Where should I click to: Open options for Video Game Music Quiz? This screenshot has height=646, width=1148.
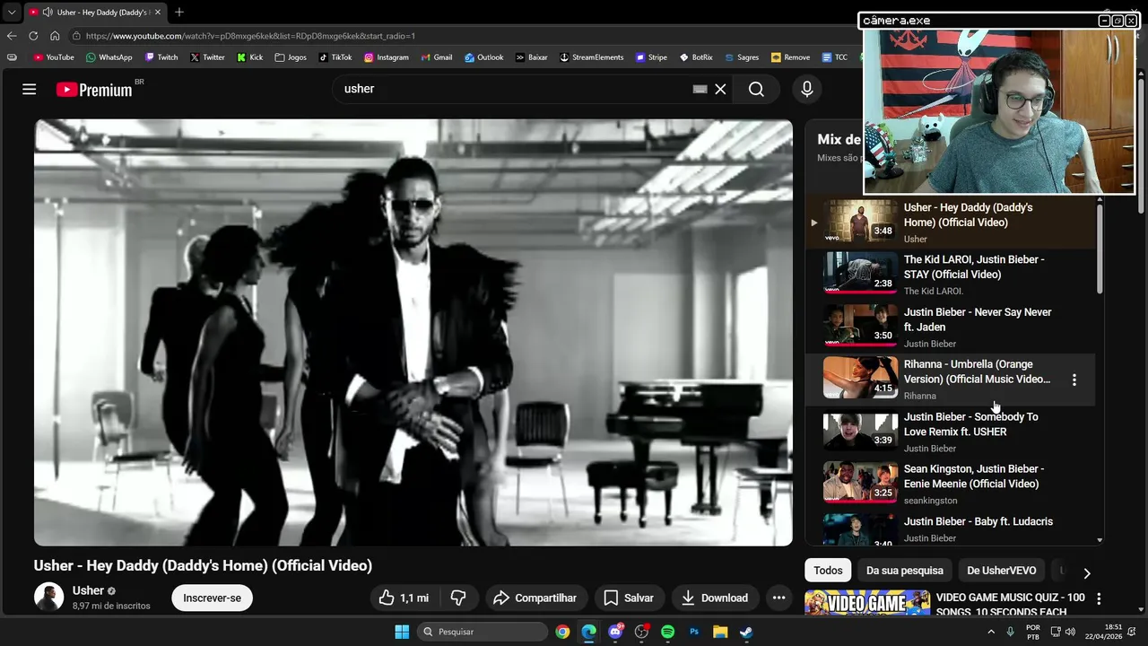point(1098,598)
